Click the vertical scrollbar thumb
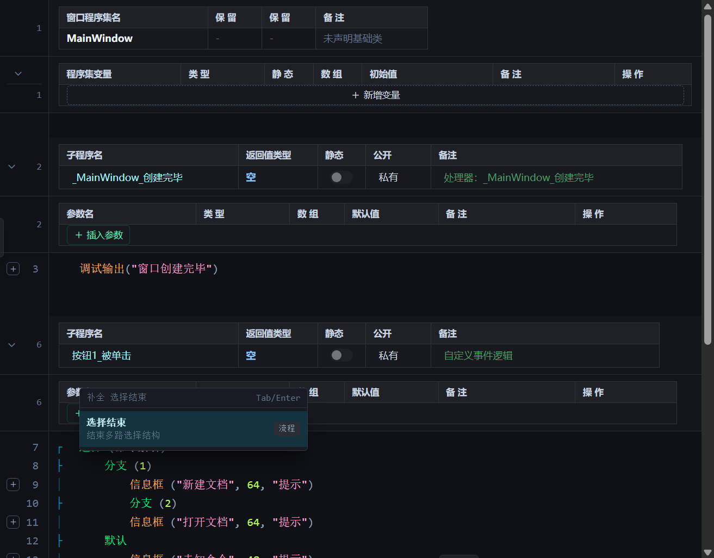Viewport: 714px width, 558px height. (x=707, y=179)
